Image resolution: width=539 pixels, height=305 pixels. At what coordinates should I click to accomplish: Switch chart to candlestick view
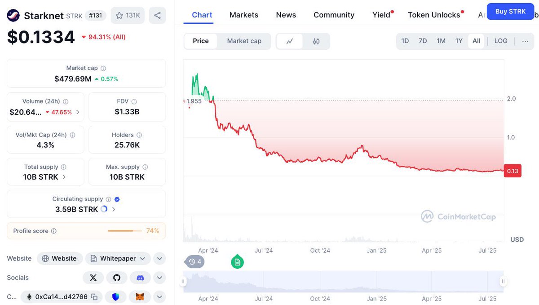point(316,41)
